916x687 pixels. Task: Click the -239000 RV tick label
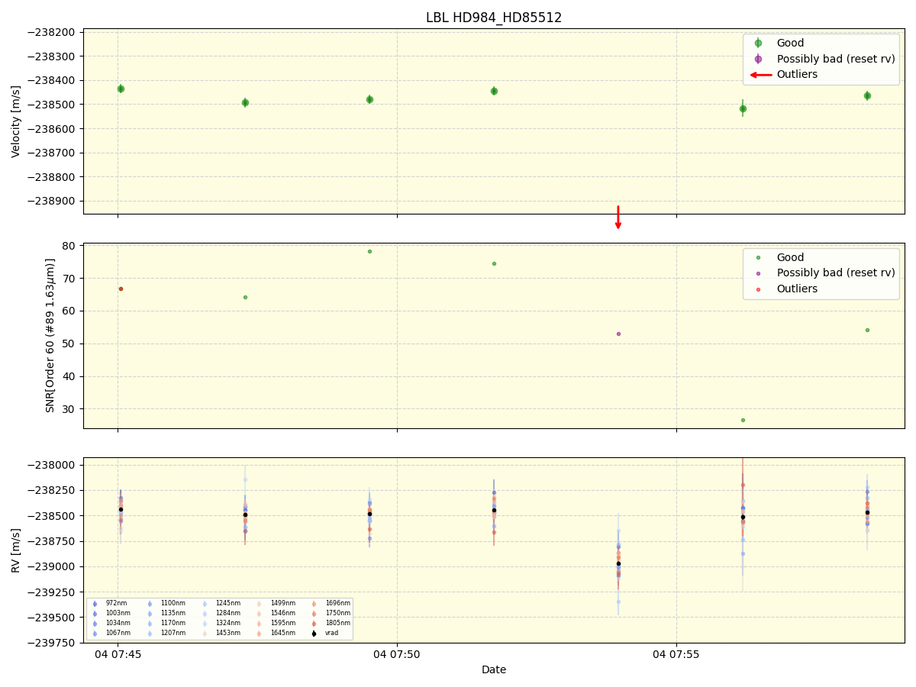coord(52,566)
